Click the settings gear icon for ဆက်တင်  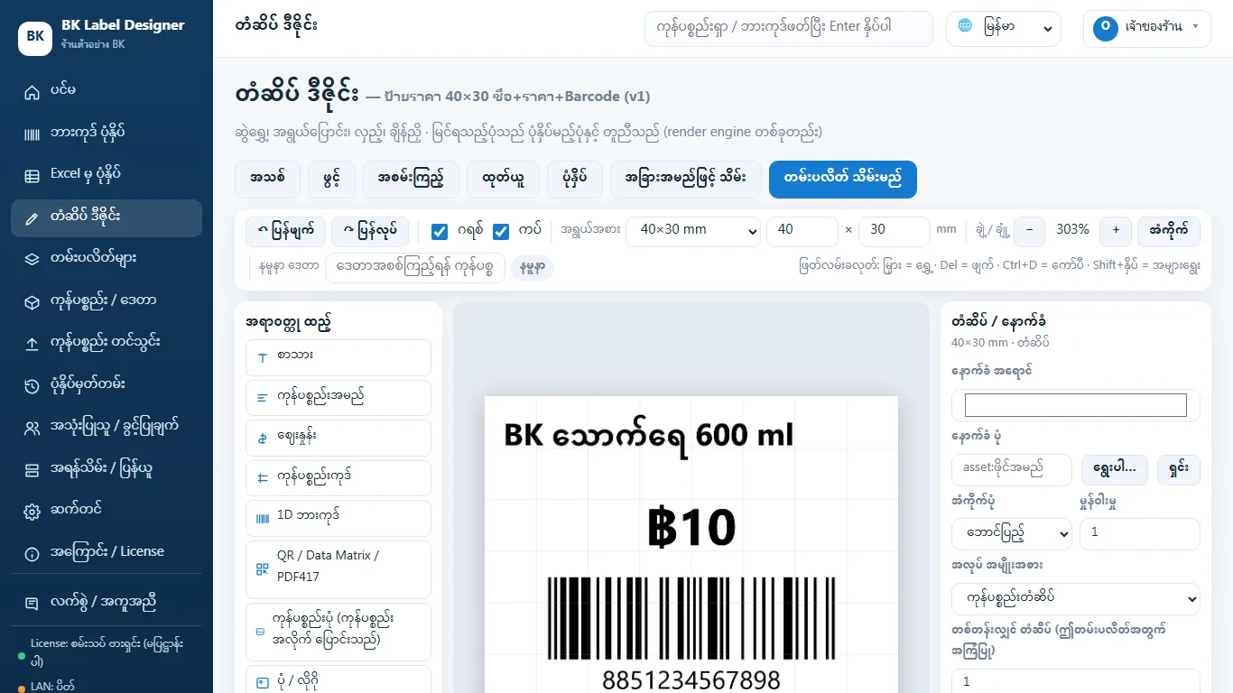pyautogui.click(x=32, y=512)
